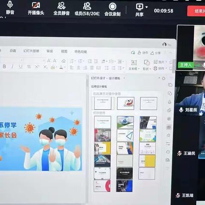Decrease paragraph indent
This screenshot has height=205, width=205.
[90, 61]
